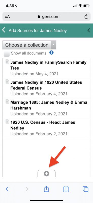The width and height of the screenshot is (93, 203).
Task: Click document icon beside FamilySearch Family Tree entry
Action: (7, 61)
